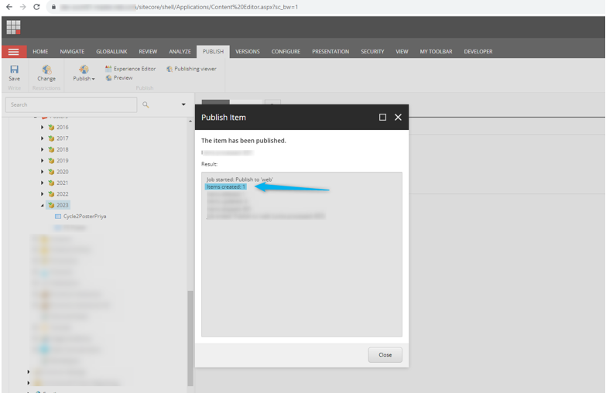Click the search magnifier icon
Viewport: 606px width, 393px height.
pos(146,104)
